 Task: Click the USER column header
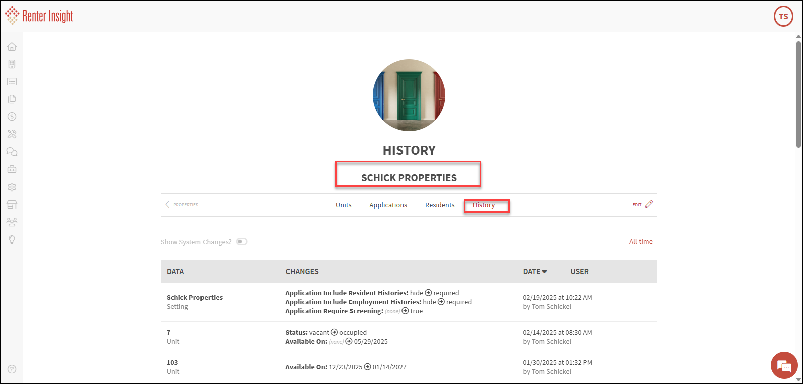(579, 272)
